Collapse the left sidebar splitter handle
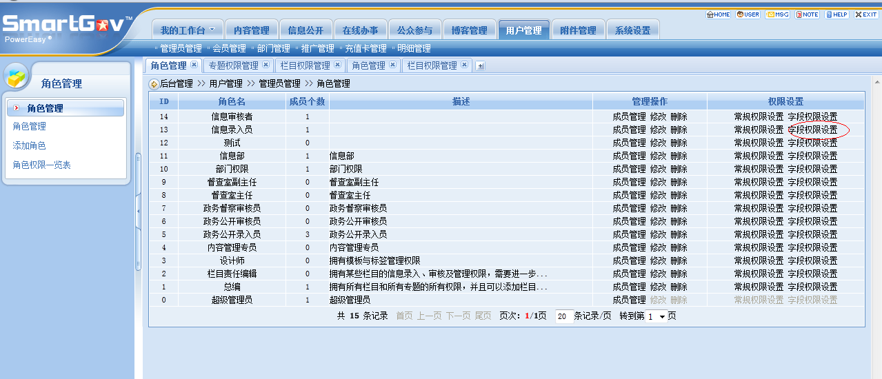The image size is (882, 379). pyautogui.click(x=138, y=209)
